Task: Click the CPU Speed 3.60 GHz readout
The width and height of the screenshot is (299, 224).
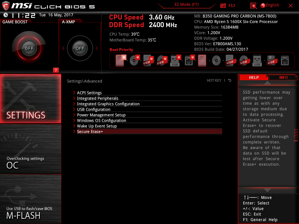Action: [x=142, y=17]
